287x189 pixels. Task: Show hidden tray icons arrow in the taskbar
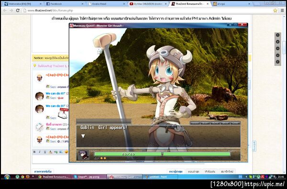(246, 177)
